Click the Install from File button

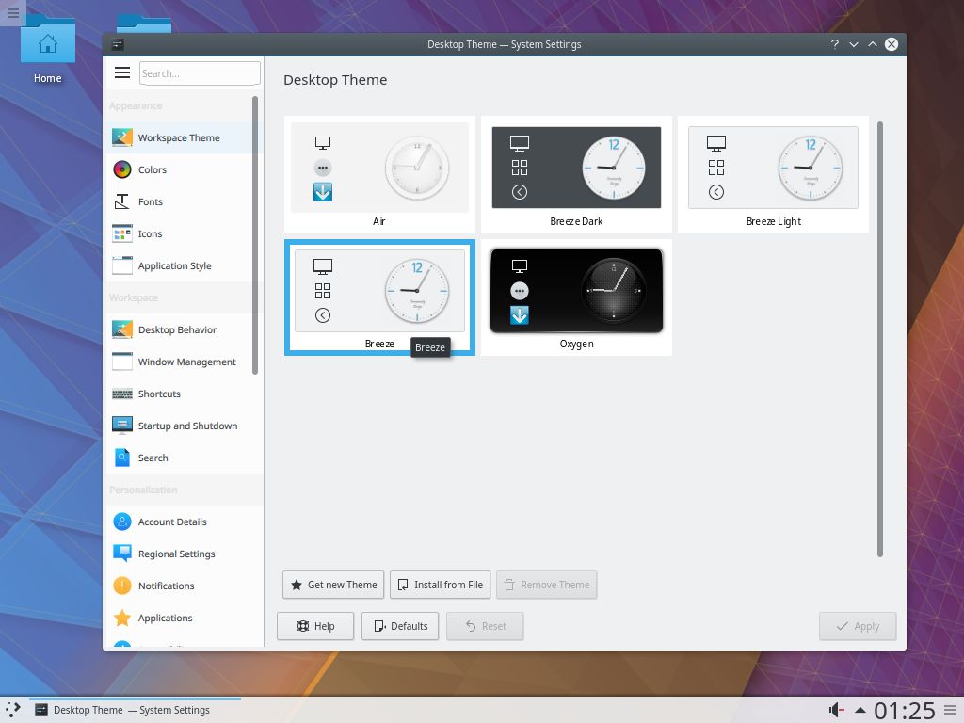click(x=440, y=585)
